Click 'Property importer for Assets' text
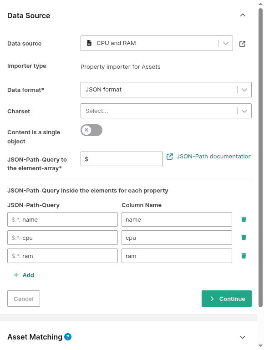The height and width of the screenshot is (350, 264). (x=121, y=67)
